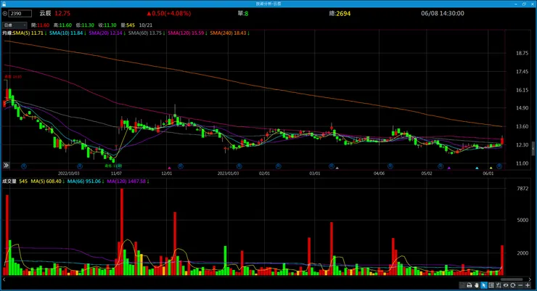
Task: Click the last price 12.75
Action: tap(62, 13)
